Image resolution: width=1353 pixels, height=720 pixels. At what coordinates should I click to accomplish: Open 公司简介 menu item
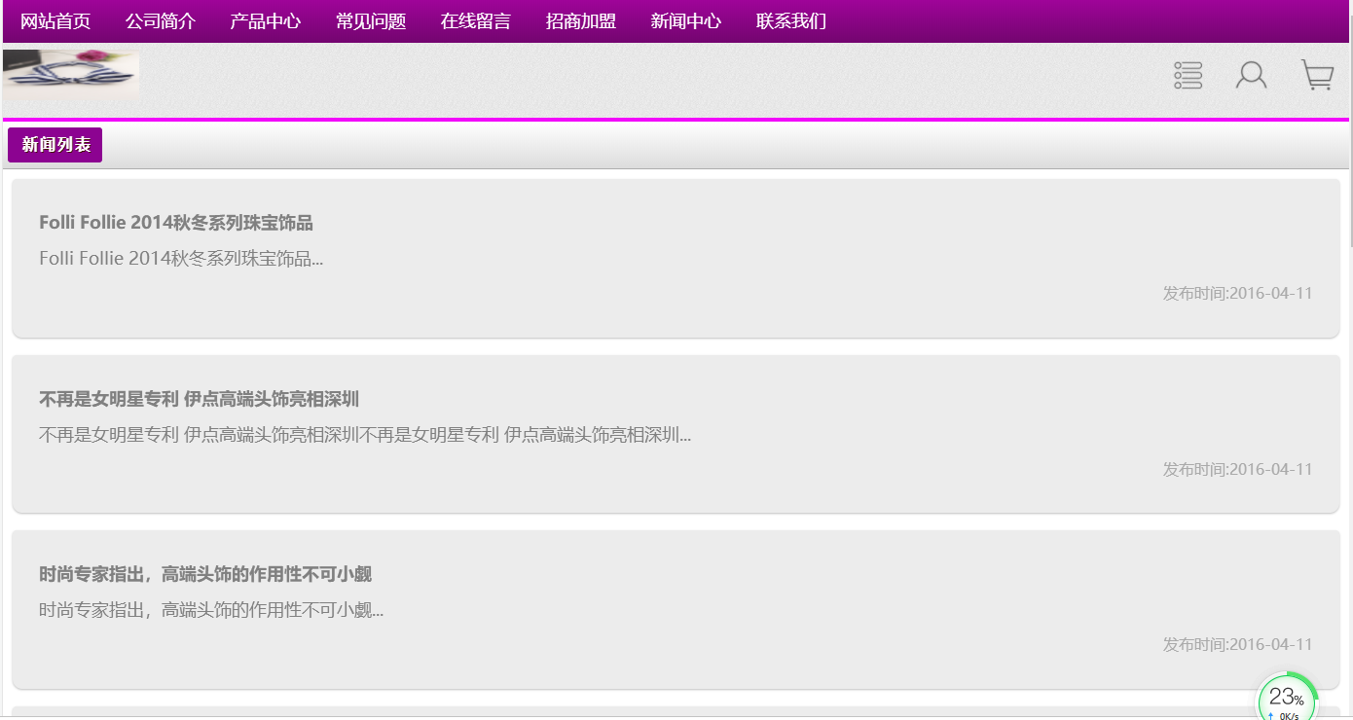tap(161, 21)
